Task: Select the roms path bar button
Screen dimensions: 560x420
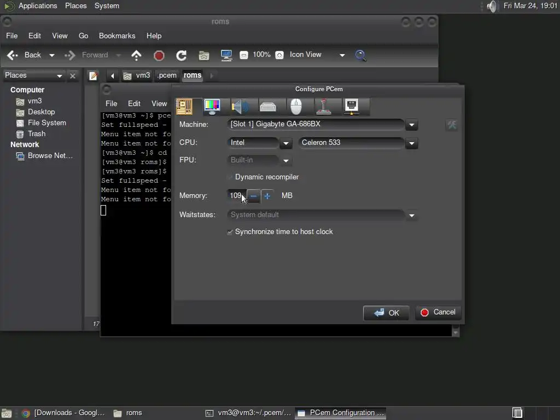Action: point(192,75)
